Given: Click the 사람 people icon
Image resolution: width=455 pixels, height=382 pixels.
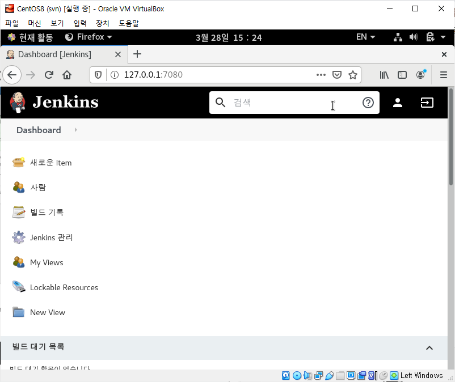Looking at the screenshot, I should point(19,188).
